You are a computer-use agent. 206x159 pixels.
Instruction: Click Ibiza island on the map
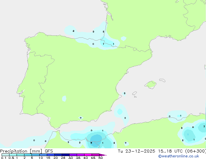pyautogui.click(x=135, y=93)
